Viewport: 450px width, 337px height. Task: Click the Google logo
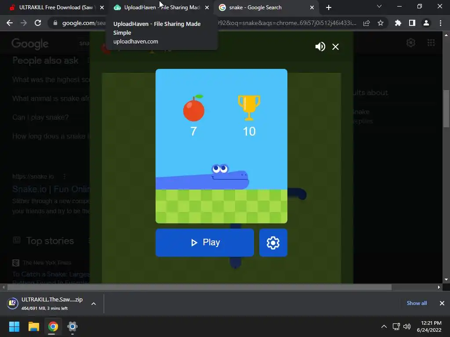pyautogui.click(x=30, y=44)
